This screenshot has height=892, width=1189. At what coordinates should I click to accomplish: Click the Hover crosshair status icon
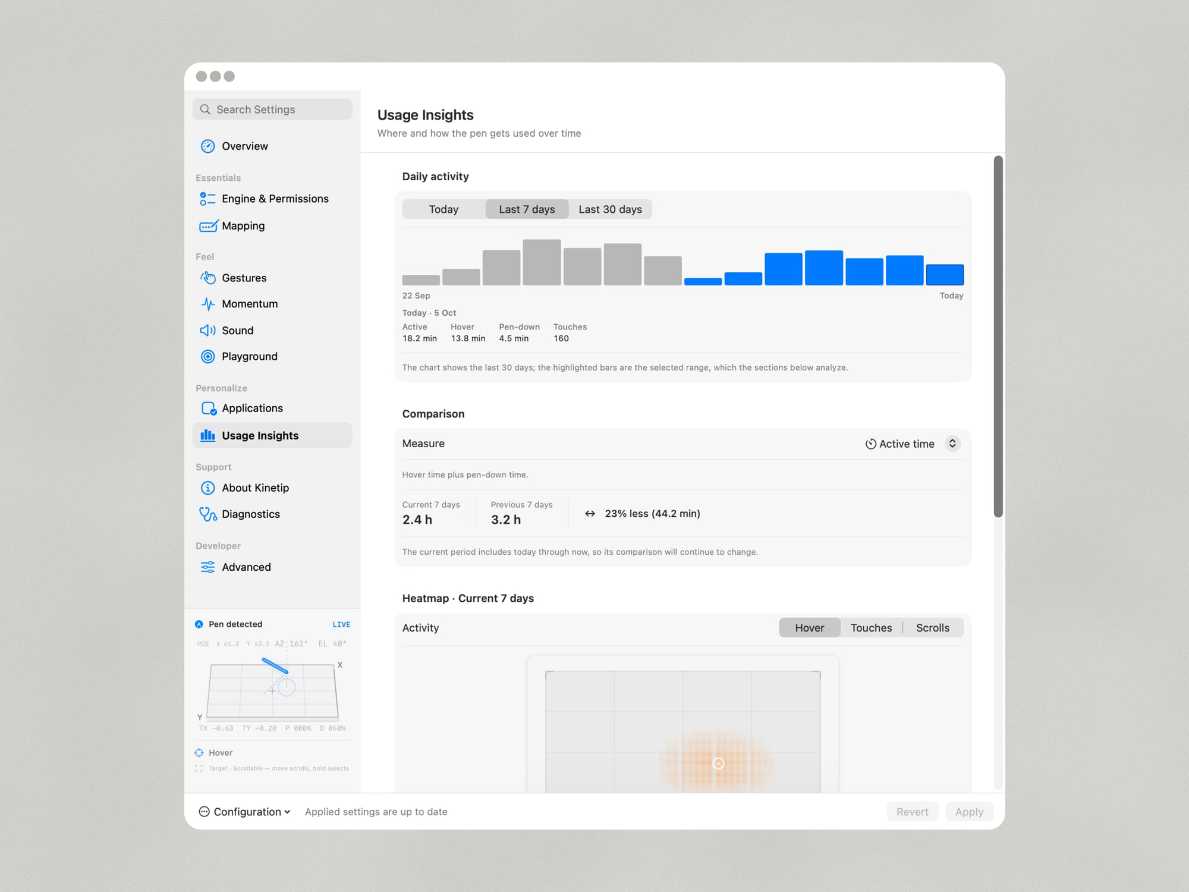pos(199,753)
